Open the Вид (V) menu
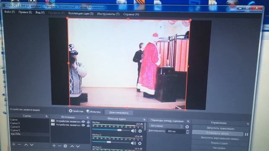269x151 pixels. click(40, 13)
